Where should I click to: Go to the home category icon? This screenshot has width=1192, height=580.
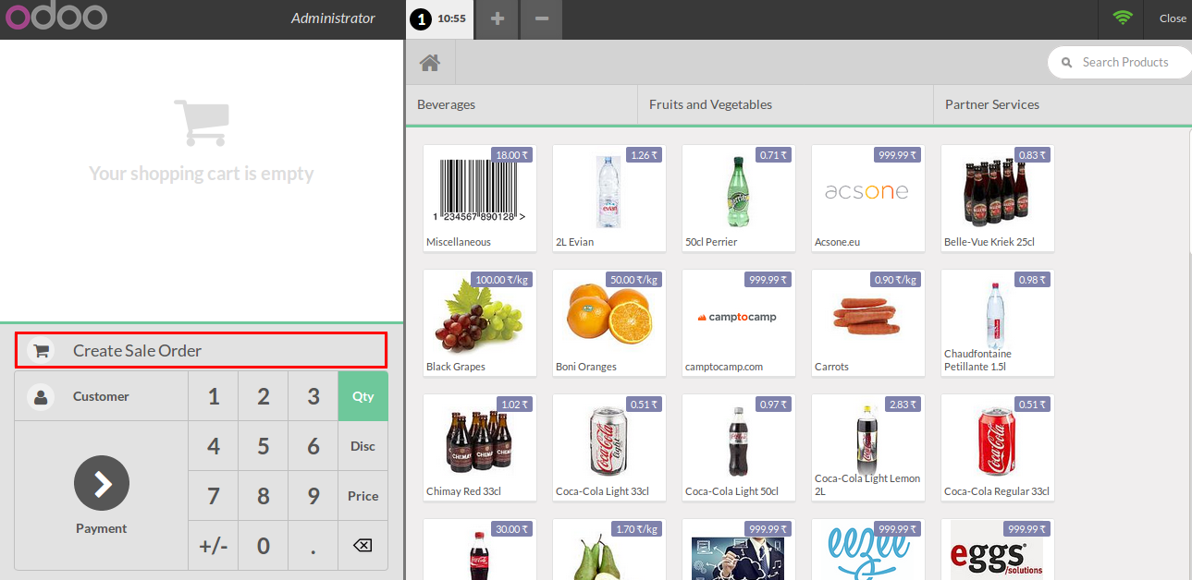[430, 63]
